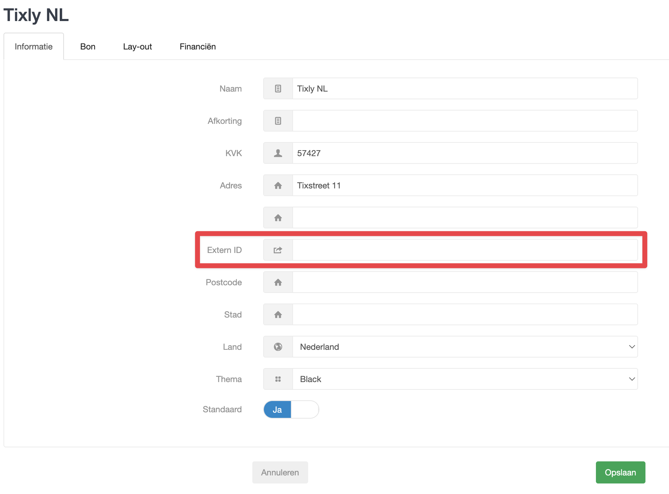Viewport: 669px width, 494px height.
Task: Click the grid icon beside Thema dropdown
Action: (278, 379)
